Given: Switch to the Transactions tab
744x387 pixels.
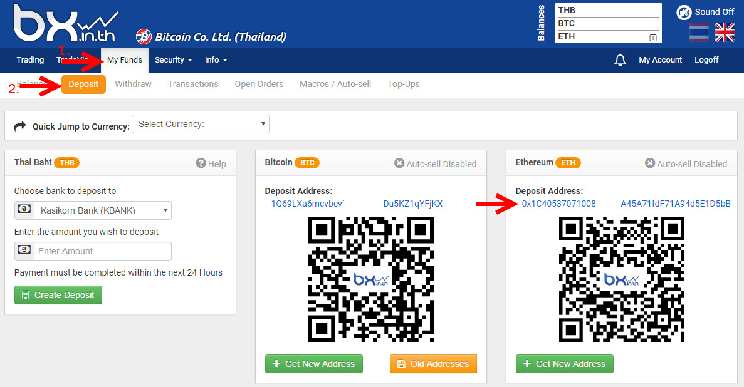Looking at the screenshot, I should (193, 84).
